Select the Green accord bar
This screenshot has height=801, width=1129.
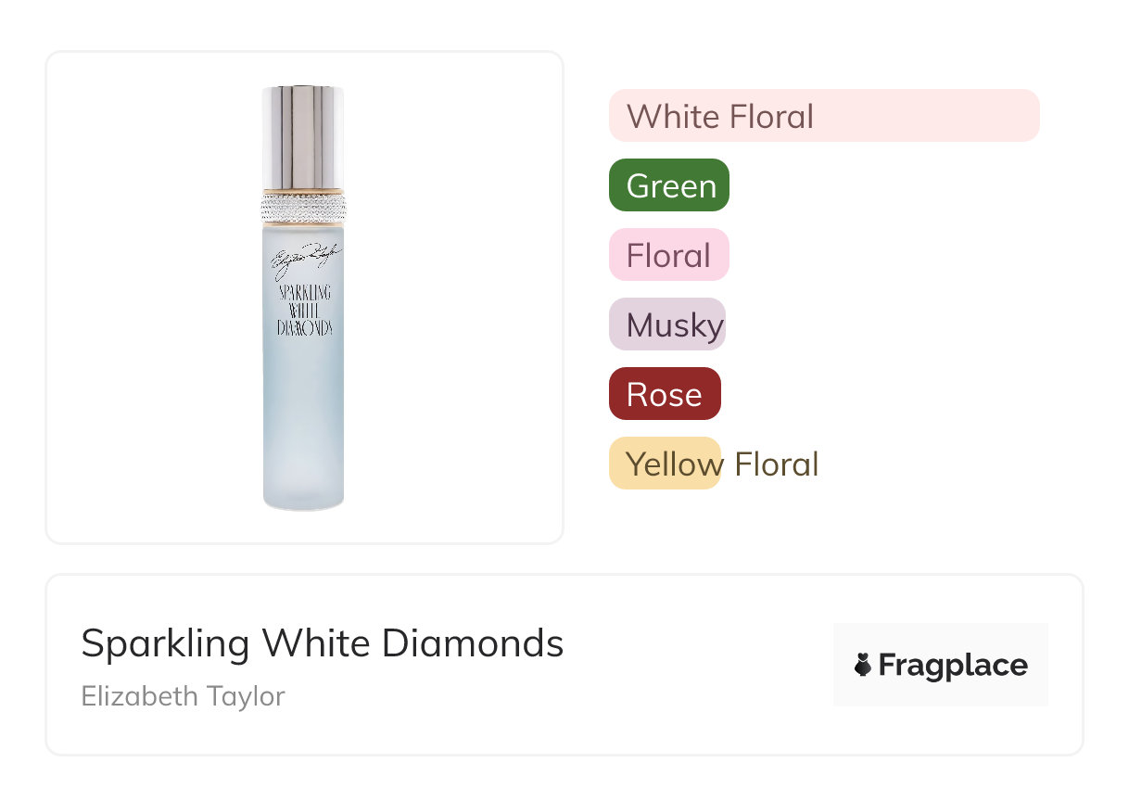tap(668, 185)
